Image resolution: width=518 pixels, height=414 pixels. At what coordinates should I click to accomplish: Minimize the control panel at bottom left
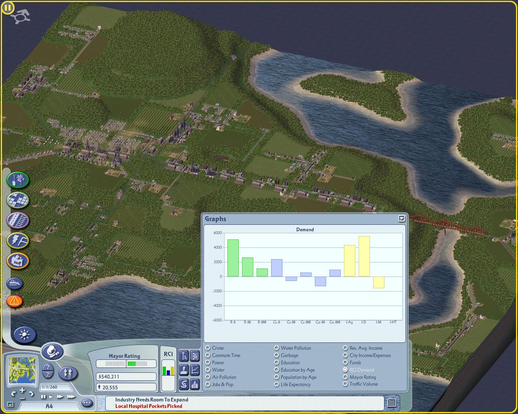tap(10, 404)
